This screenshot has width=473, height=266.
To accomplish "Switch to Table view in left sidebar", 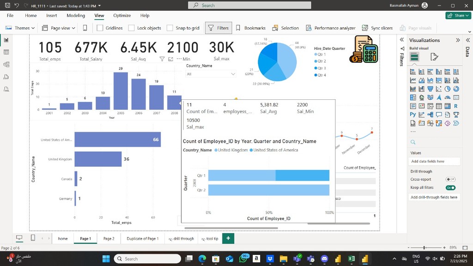I will [x=6, y=52].
